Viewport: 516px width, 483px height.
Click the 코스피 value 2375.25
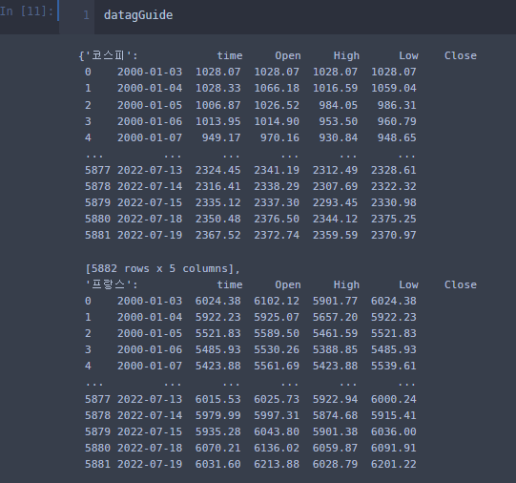(394, 219)
